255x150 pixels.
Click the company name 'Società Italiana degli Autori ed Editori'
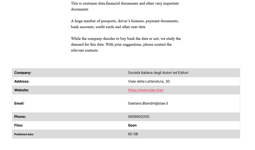[158, 73]
